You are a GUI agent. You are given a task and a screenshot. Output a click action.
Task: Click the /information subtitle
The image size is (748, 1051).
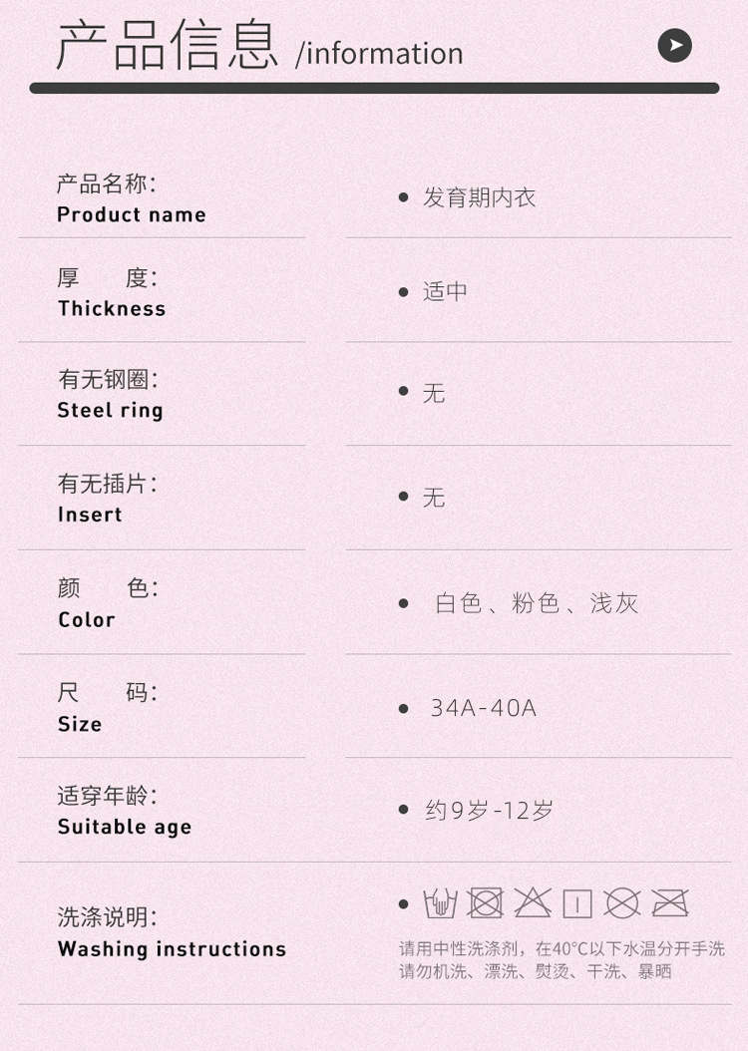coord(379,53)
